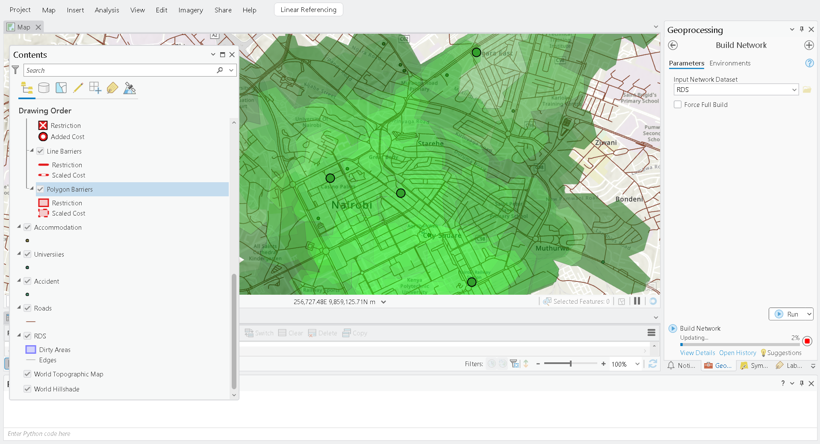The image size is (820, 444).
Task: Go back in Geoprocessing pane
Action: (673, 45)
